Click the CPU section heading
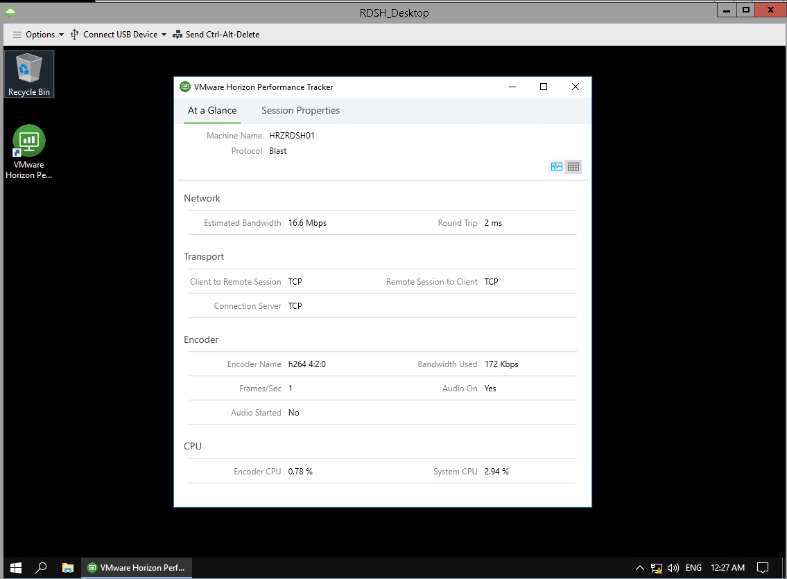The height and width of the screenshot is (579, 787). 193,446
